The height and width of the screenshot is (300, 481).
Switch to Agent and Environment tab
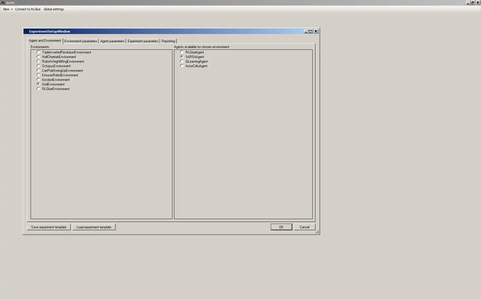(45, 41)
